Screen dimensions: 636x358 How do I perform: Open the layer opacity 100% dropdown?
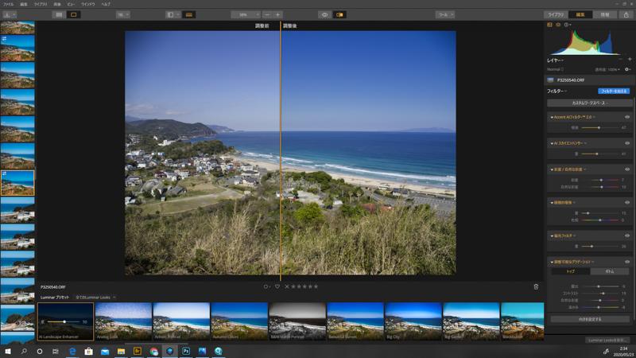coord(607,69)
